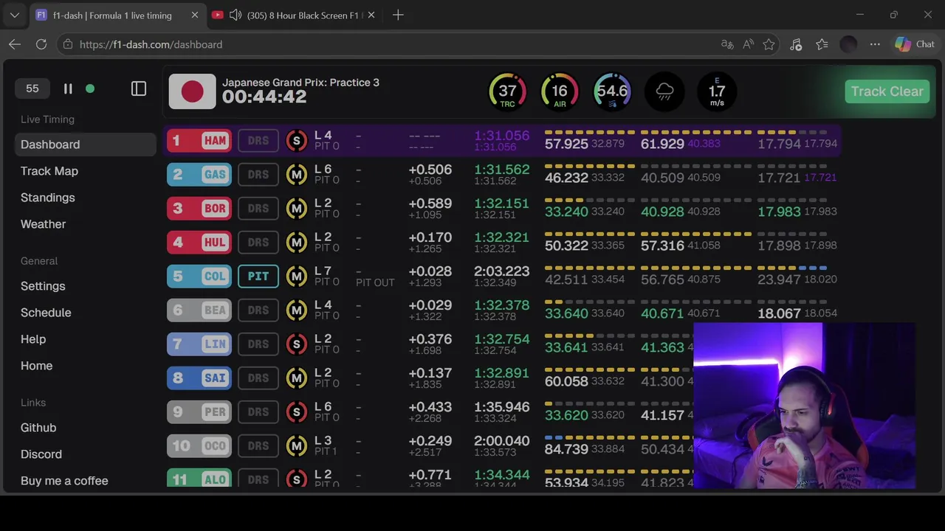Image resolution: width=945 pixels, height=531 pixels.
Task: Click the medium tyre icon on OCO row
Action: (x=297, y=445)
